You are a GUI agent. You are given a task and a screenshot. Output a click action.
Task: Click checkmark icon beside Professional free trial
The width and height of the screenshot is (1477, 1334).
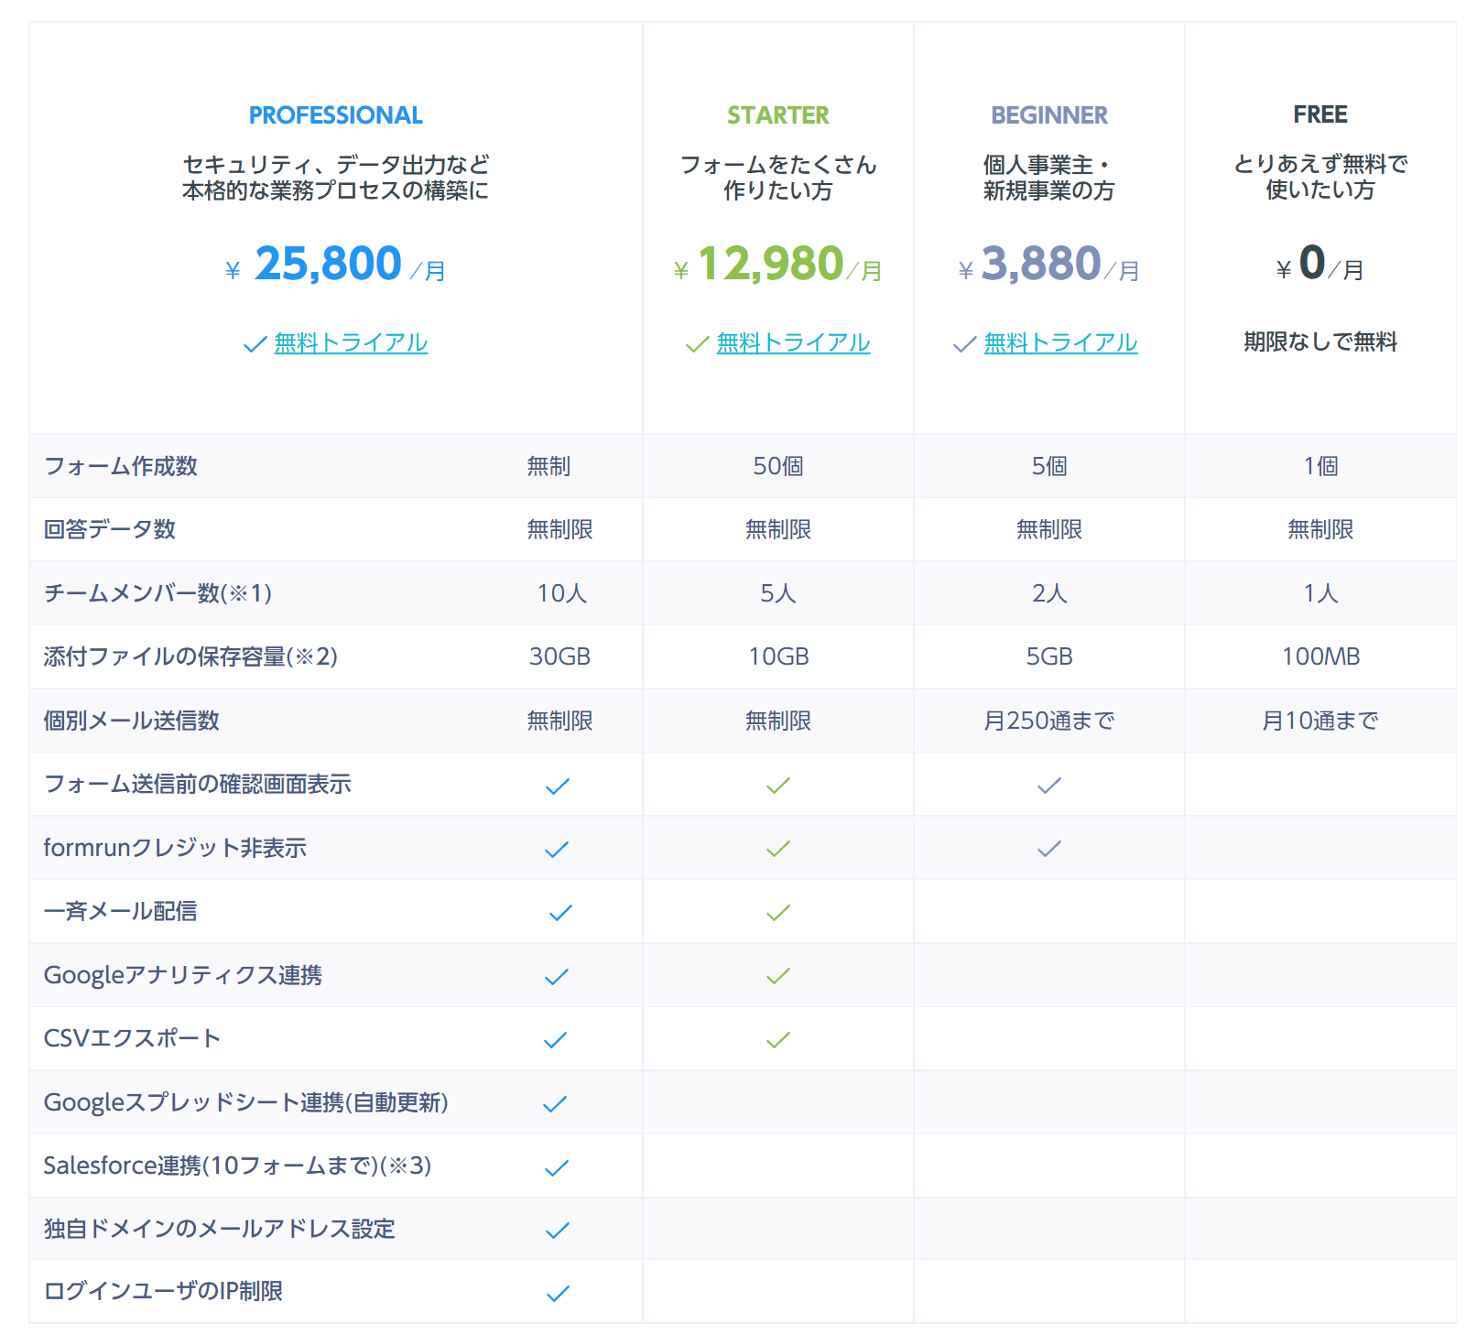pos(255,345)
